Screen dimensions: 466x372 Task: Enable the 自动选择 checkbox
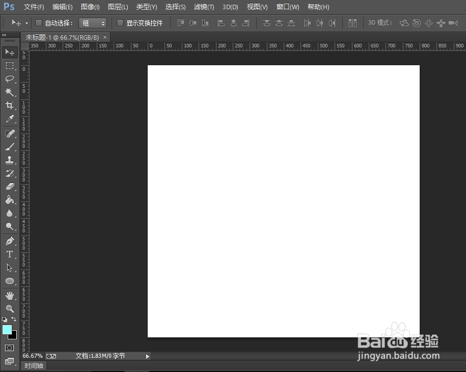coord(39,23)
